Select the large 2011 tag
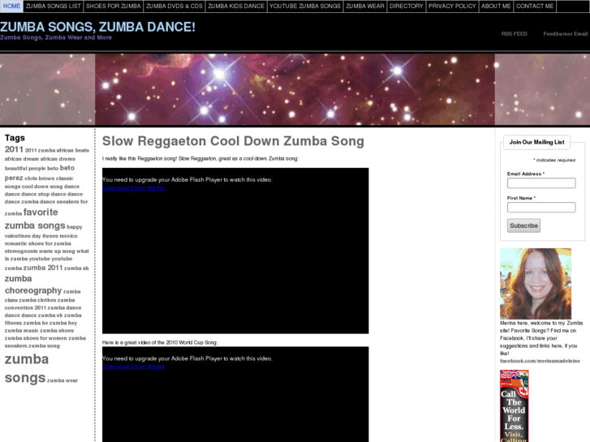Image resolution: width=590 pixels, height=442 pixels. (x=14, y=149)
